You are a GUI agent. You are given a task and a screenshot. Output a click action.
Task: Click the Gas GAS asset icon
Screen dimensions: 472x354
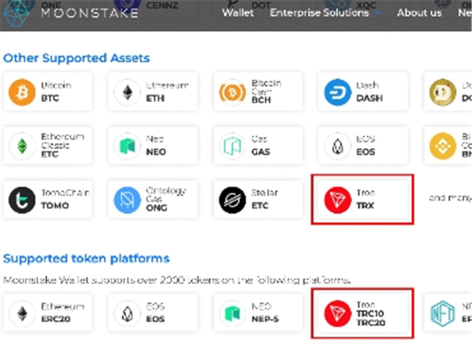pyautogui.click(x=232, y=146)
